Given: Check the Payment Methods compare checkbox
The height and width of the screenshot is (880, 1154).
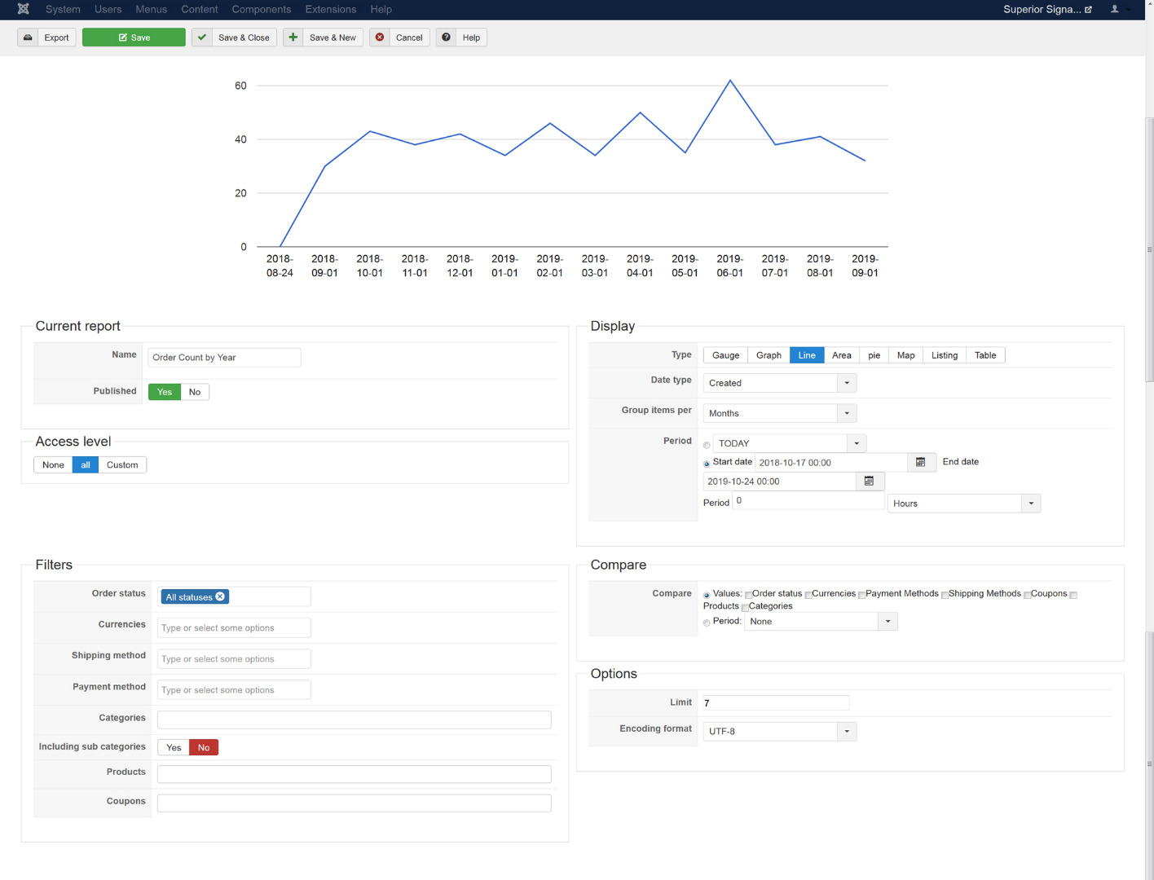Looking at the screenshot, I should (x=861, y=595).
